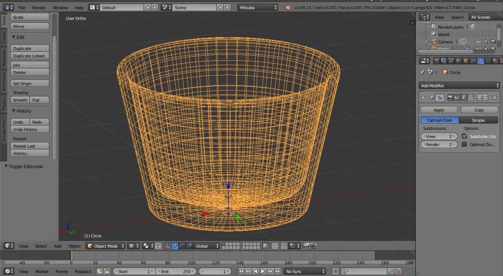Open the Add menu in 3D viewport header

pyautogui.click(x=58, y=246)
